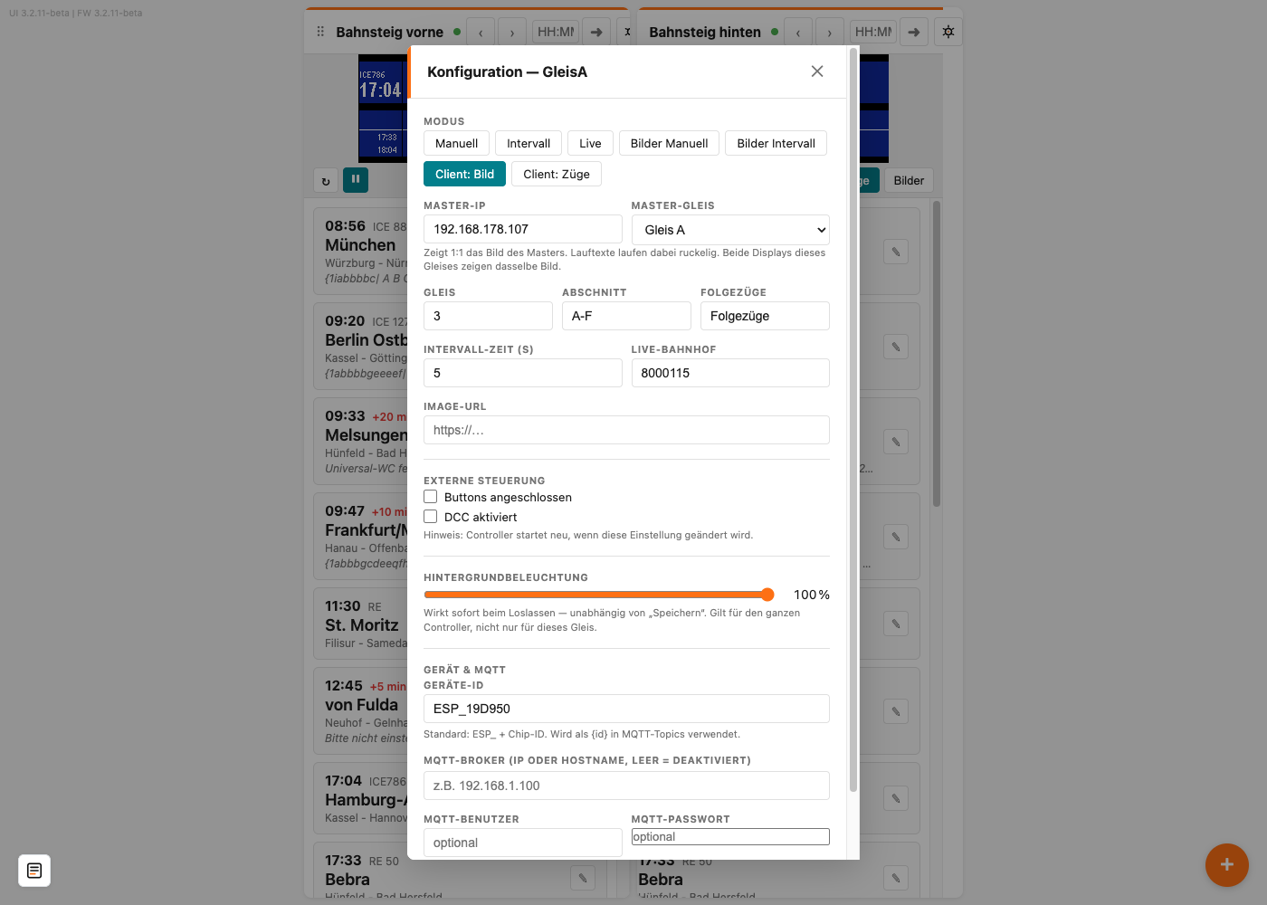Close the Konfiguration GleisA dialog

(x=817, y=71)
